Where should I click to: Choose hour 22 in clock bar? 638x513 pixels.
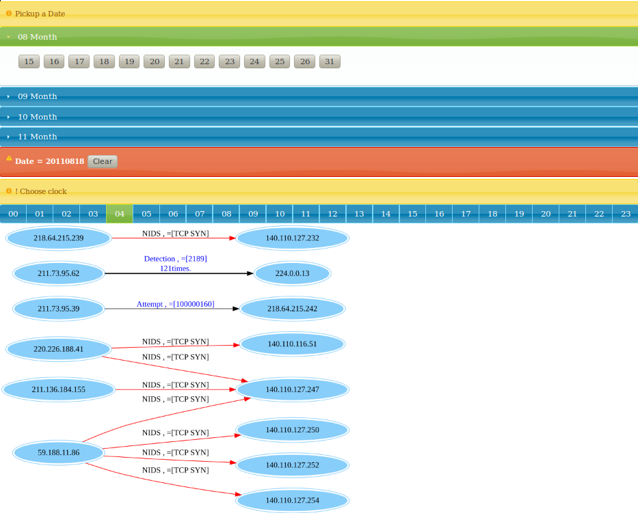pyautogui.click(x=599, y=214)
